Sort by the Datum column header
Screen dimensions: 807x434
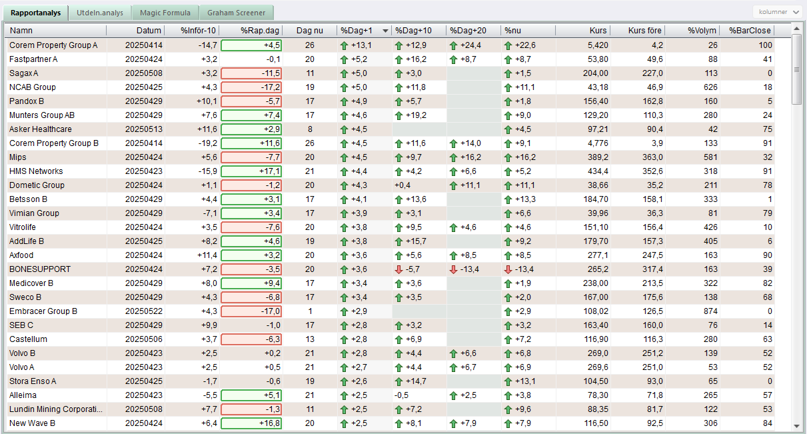pos(136,31)
